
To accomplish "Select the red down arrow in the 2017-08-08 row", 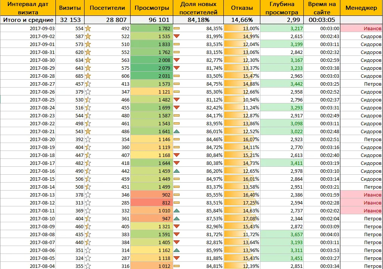I will [177, 235].
